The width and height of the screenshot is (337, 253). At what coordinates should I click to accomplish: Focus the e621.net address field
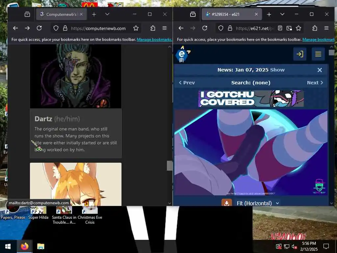click(255, 28)
